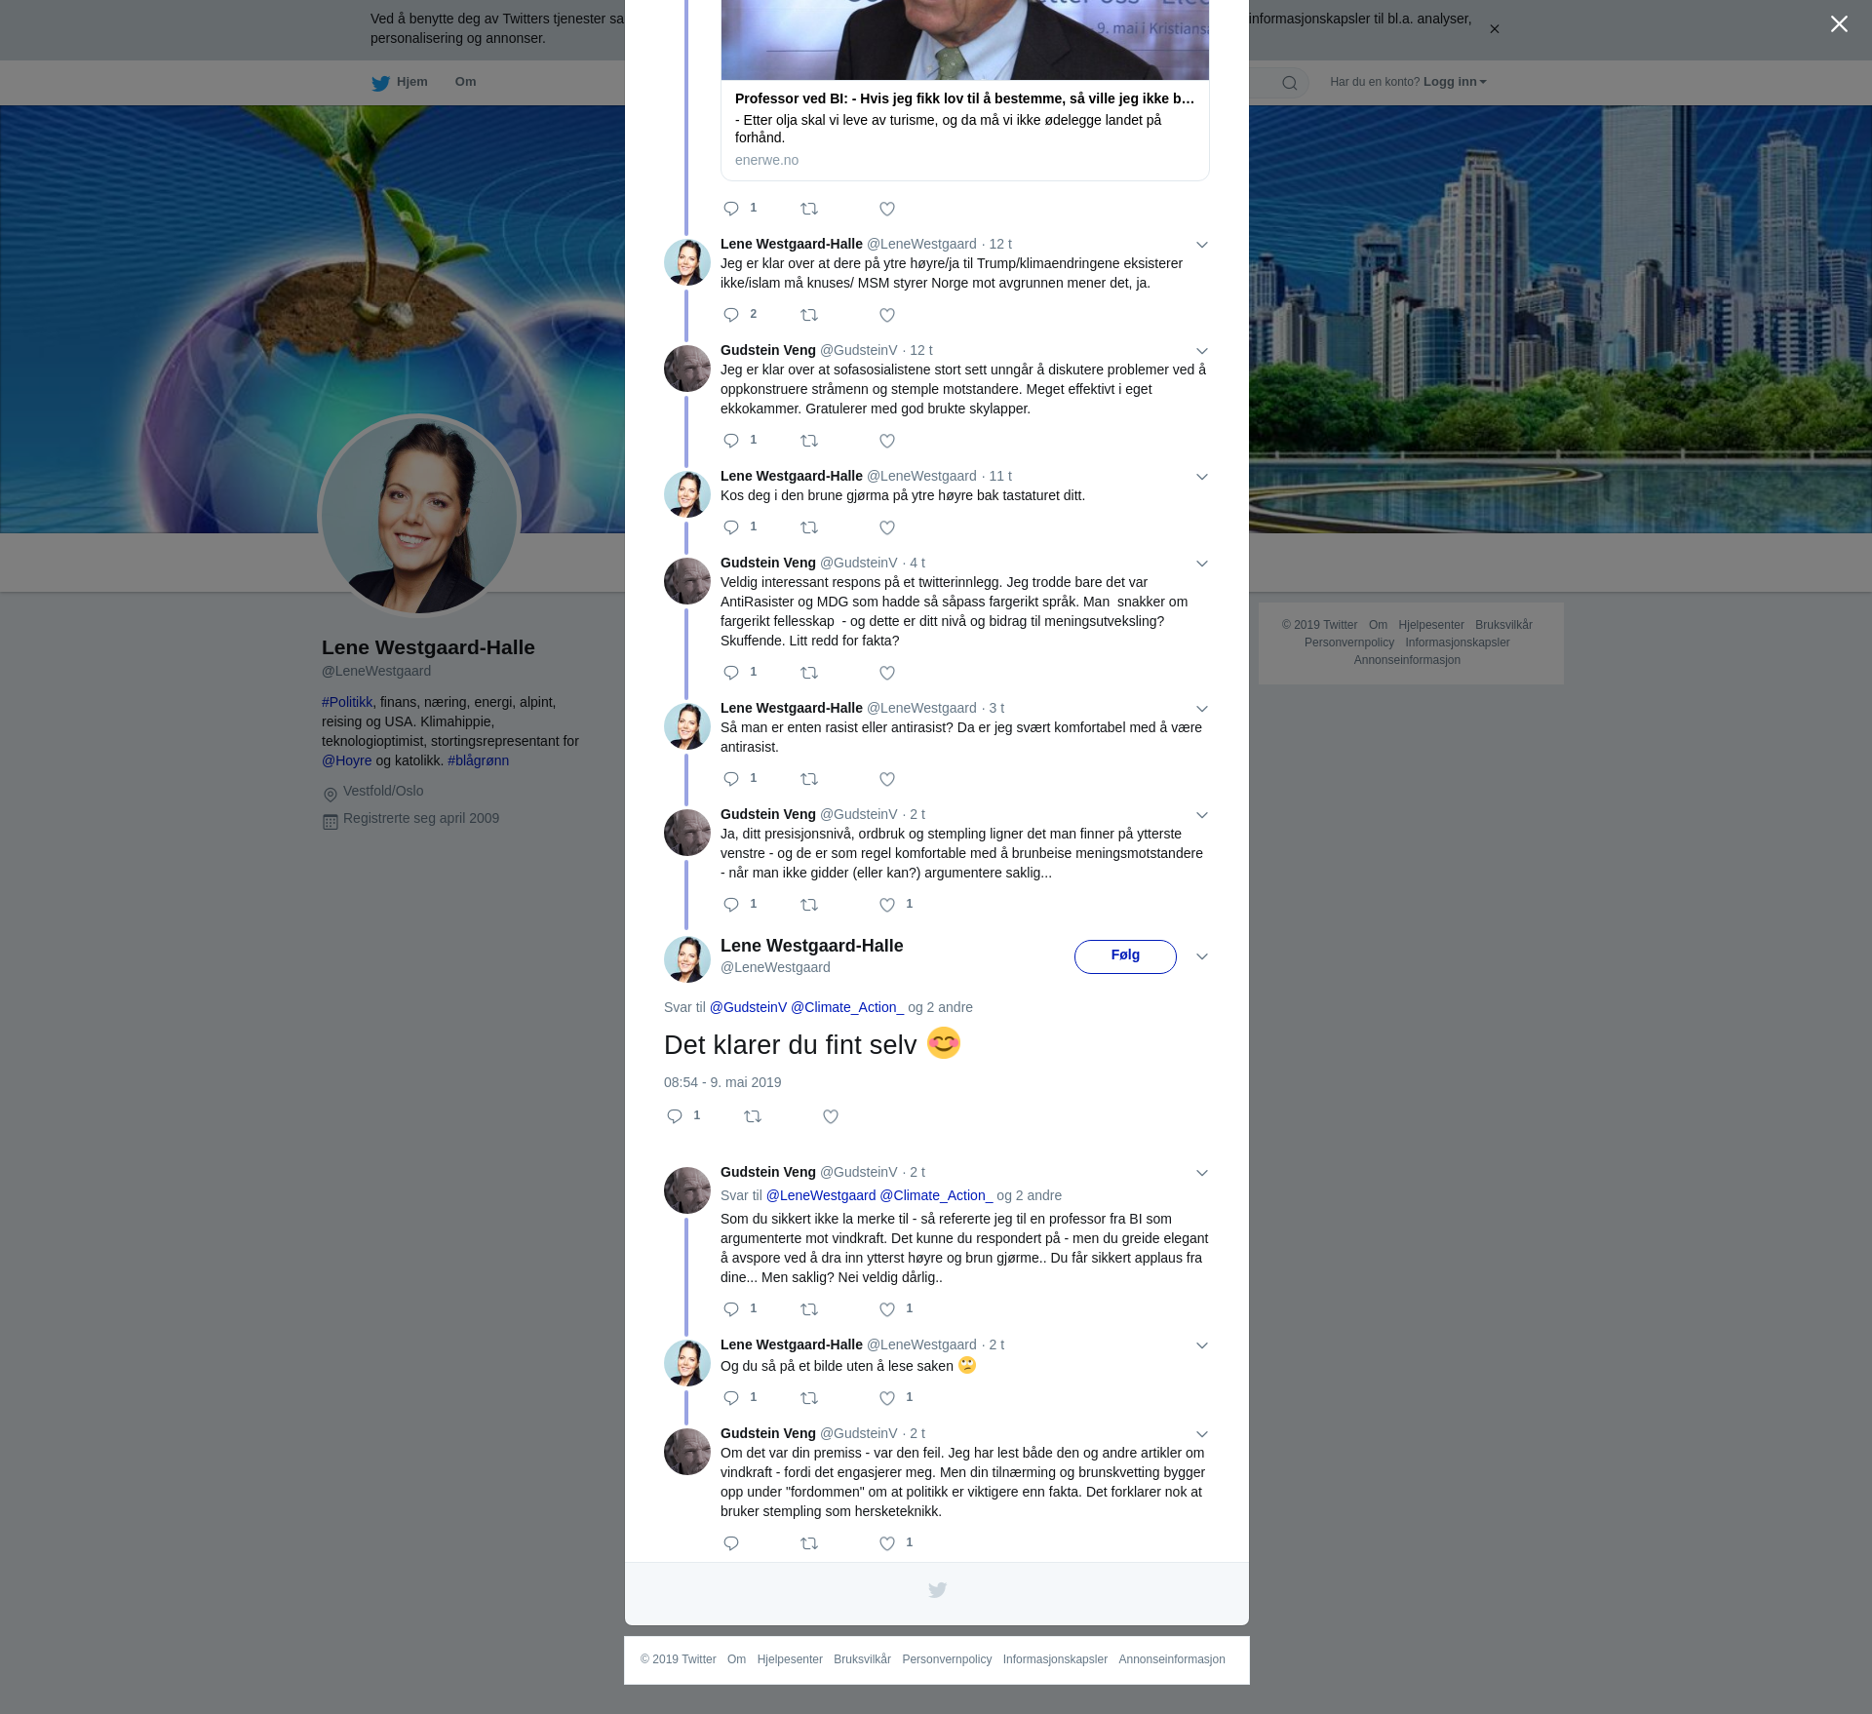Image resolution: width=1872 pixels, height=1714 pixels.
Task: Open options chevron on Lene's 3 t tweet
Action: (x=1202, y=709)
